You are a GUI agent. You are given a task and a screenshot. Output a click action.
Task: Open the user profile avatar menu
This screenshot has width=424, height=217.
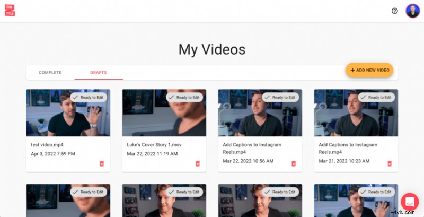(x=412, y=11)
